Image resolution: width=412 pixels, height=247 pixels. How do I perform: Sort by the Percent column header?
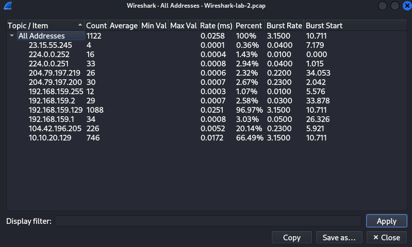[x=249, y=25]
